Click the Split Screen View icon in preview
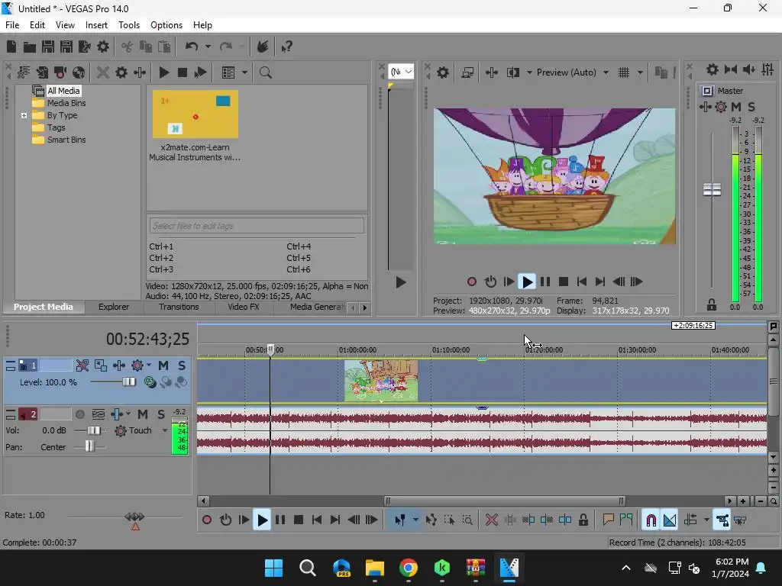Screen dimensions: 782x586 tap(512, 72)
